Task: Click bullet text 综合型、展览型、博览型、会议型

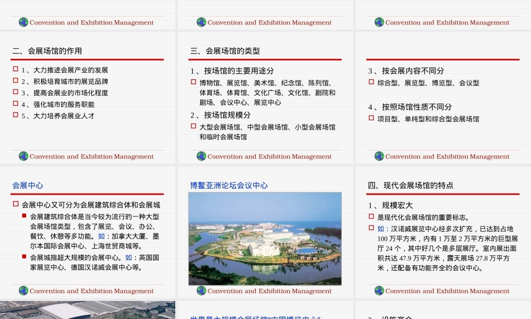Action: [428, 83]
